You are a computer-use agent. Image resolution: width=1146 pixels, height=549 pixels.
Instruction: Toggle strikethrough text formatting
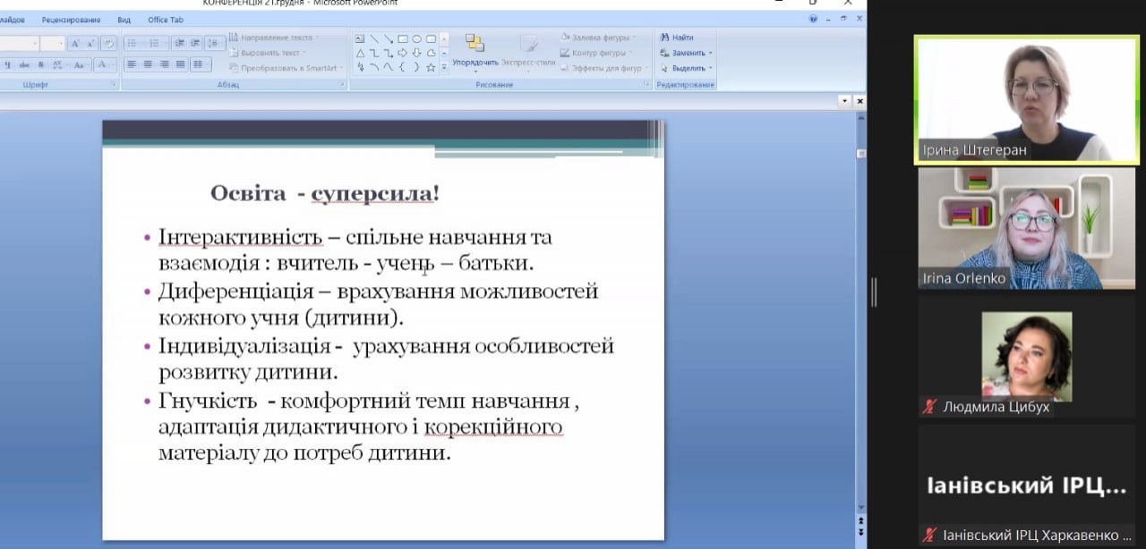[x=24, y=64]
